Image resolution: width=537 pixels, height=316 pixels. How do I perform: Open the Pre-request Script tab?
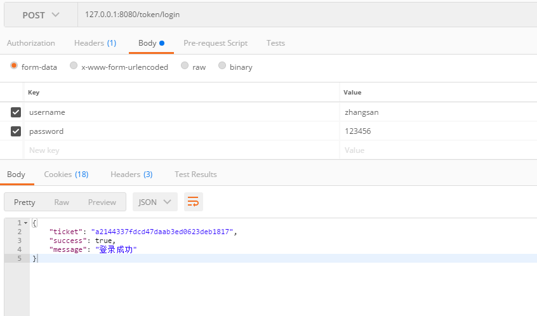215,43
